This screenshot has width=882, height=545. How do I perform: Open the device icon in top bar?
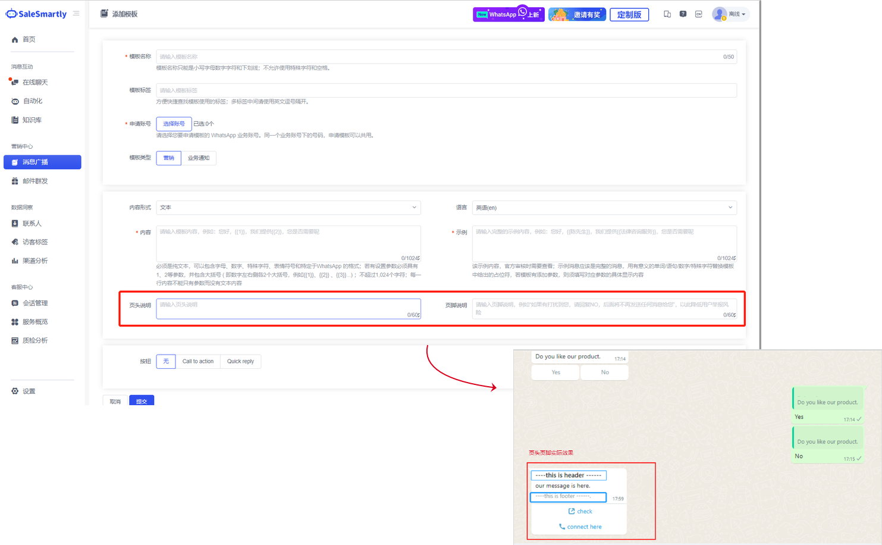(667, 14)
